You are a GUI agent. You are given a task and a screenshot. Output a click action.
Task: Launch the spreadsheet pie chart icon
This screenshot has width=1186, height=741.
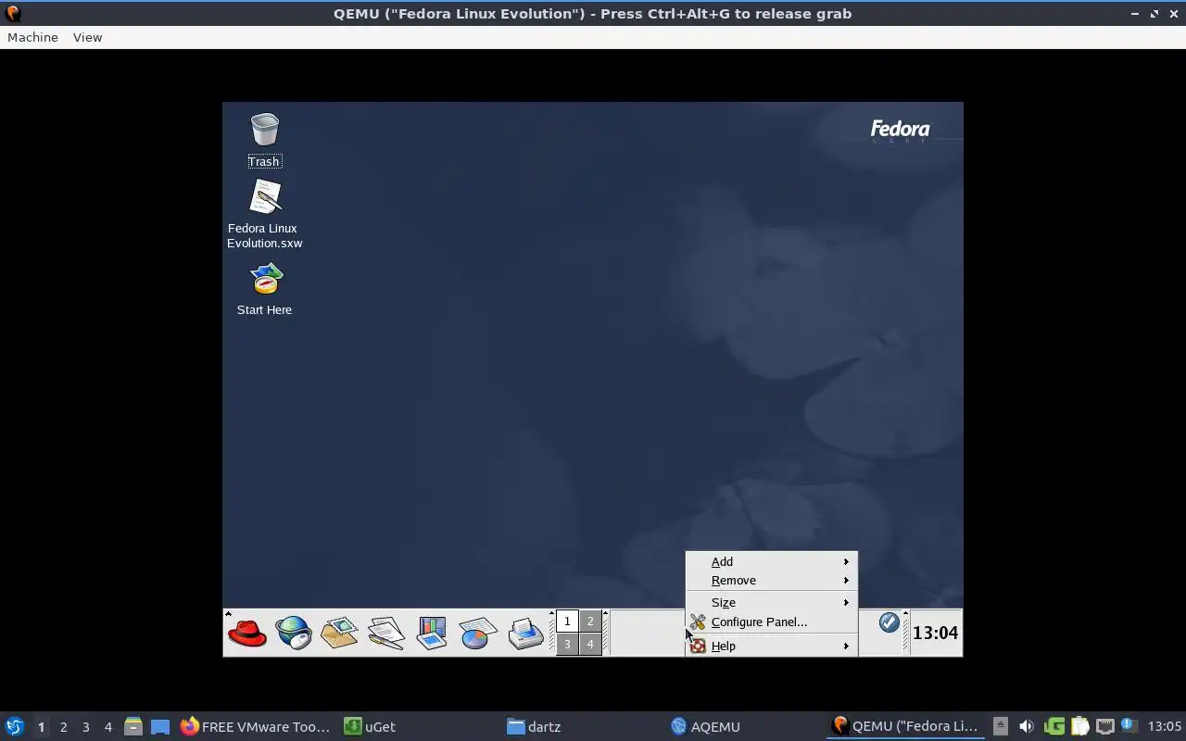(478, 634)
